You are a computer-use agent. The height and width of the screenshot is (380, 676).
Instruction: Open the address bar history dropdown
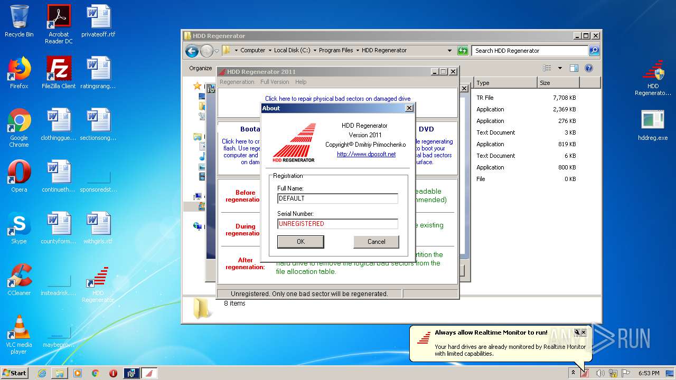(449, 51)
